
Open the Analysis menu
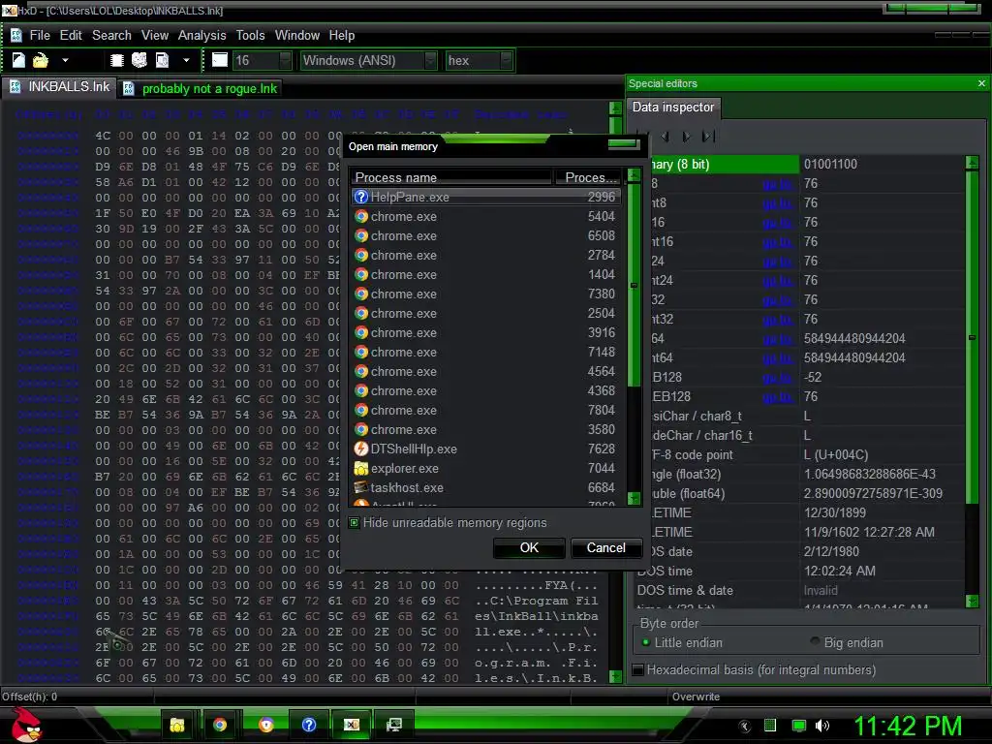pos(201,36)
